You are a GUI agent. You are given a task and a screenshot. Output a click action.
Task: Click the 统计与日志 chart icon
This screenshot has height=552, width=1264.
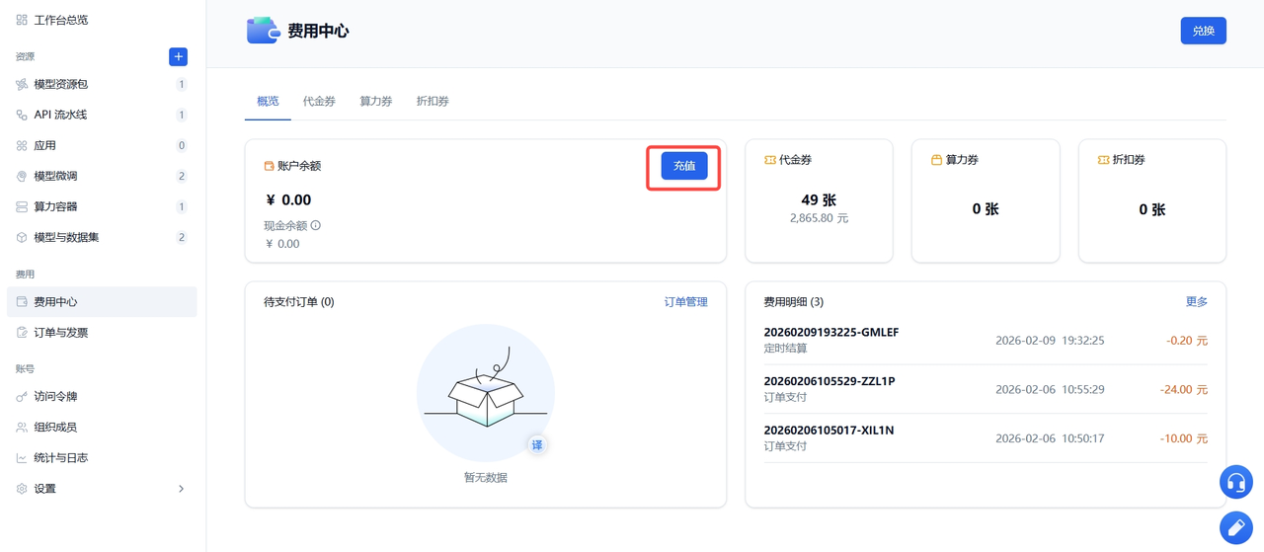pos(22,457)
